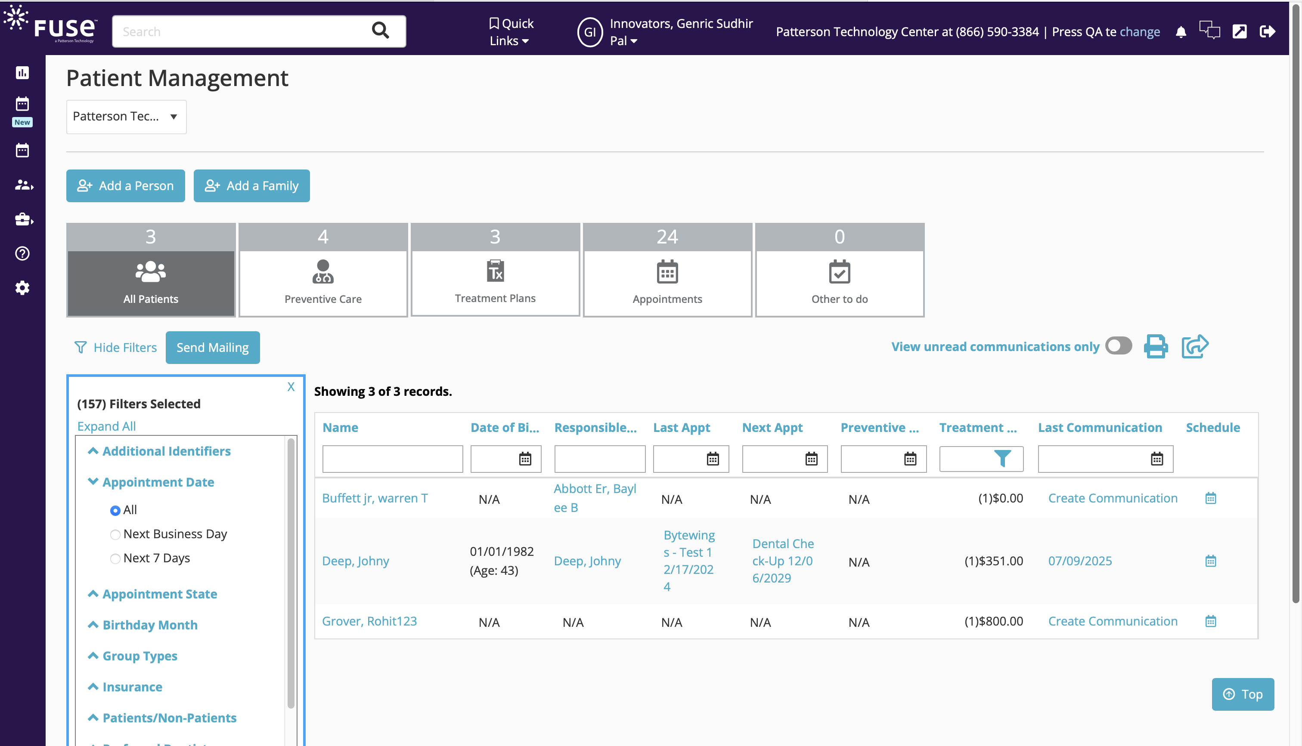Image resolution: width=1302 pixels, height=746 pixels.
Task: Open the Quick Links dropdown
Action: click(x=511, y=32)
